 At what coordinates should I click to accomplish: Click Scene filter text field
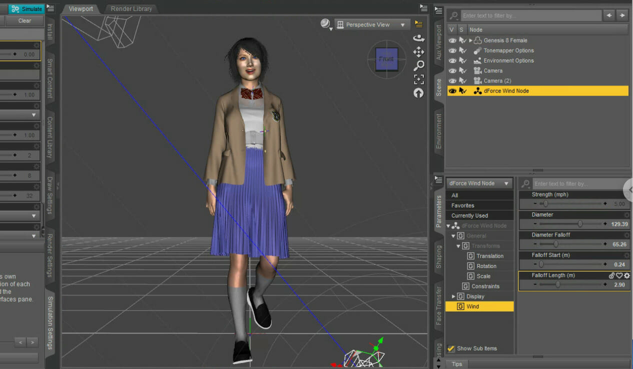click(530, 15)
